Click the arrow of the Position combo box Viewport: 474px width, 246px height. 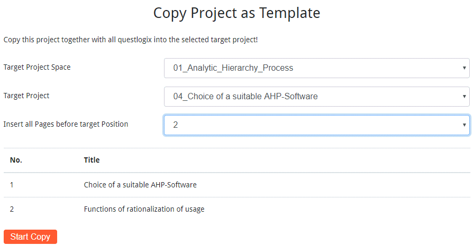pos(464,125)
